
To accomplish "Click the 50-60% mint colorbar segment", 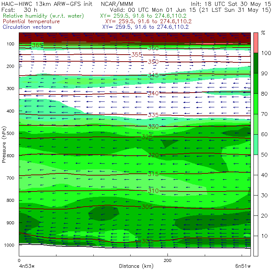I will [256, 145].
